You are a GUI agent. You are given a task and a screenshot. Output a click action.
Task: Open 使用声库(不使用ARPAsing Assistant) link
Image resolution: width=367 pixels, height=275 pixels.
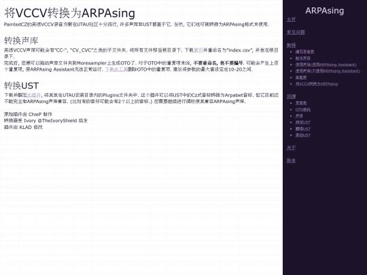328,71
